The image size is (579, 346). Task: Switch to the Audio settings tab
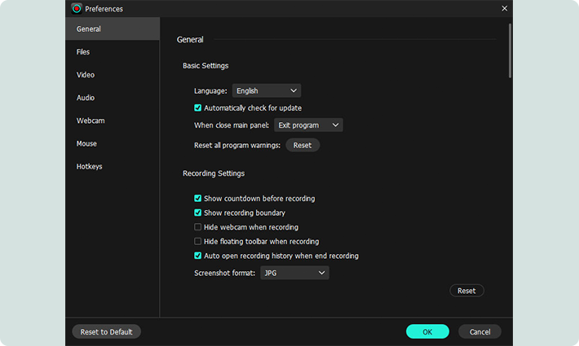[x=113, y=98]
